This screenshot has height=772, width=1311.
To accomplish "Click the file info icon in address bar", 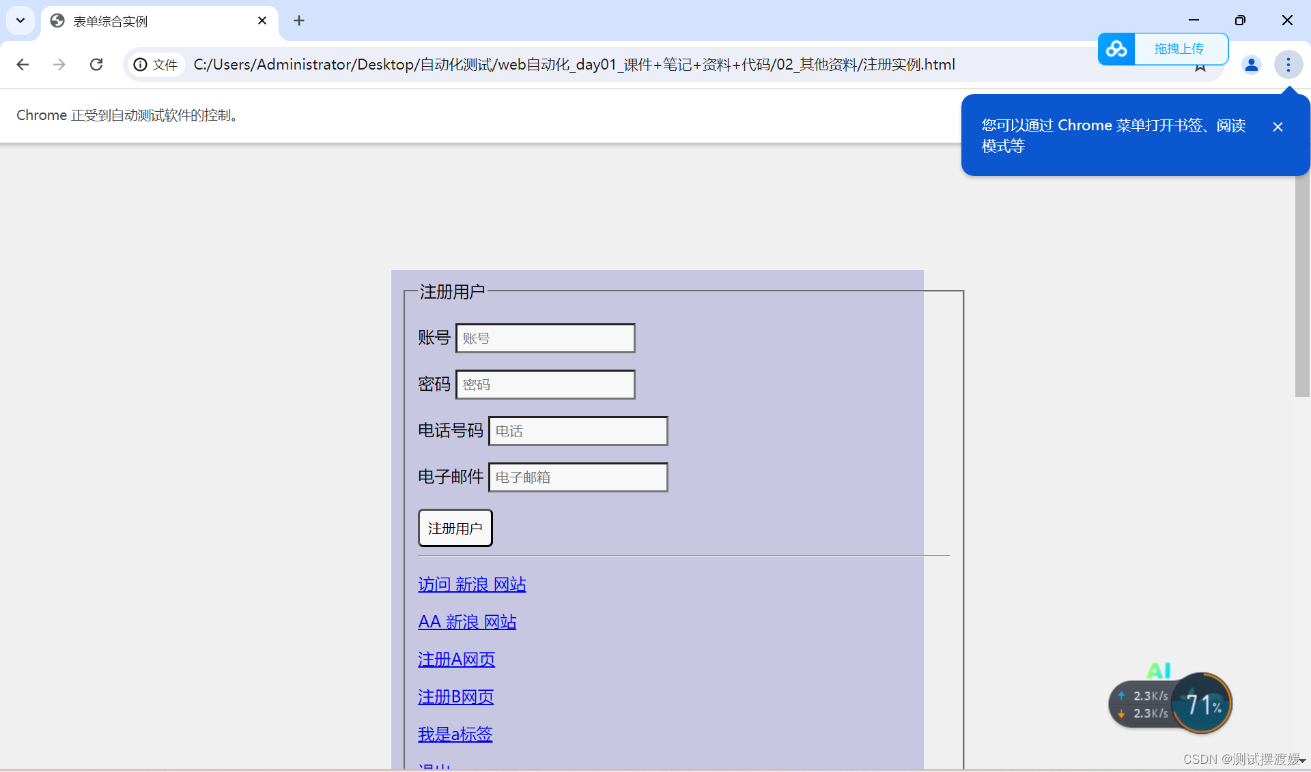I will tap(141, 65).
